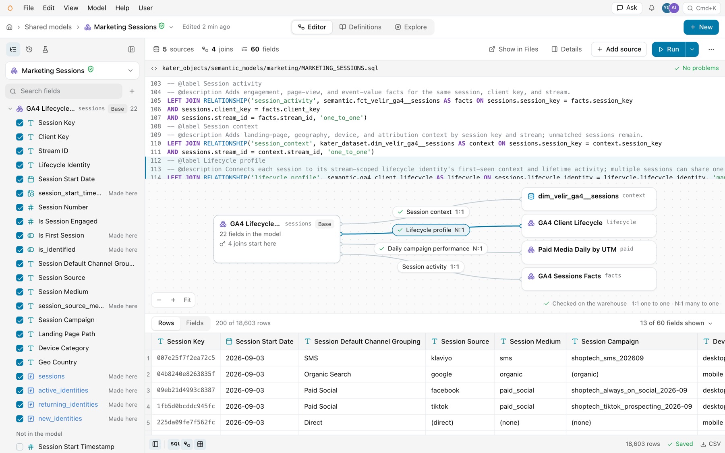
Task: Open the 13 of 60 fields shown dropdown
Action: (676, 323)
